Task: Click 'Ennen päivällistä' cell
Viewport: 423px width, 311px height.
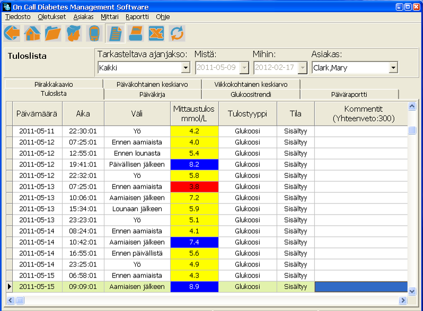Action: pyautogui.click(x=137, y=253)
